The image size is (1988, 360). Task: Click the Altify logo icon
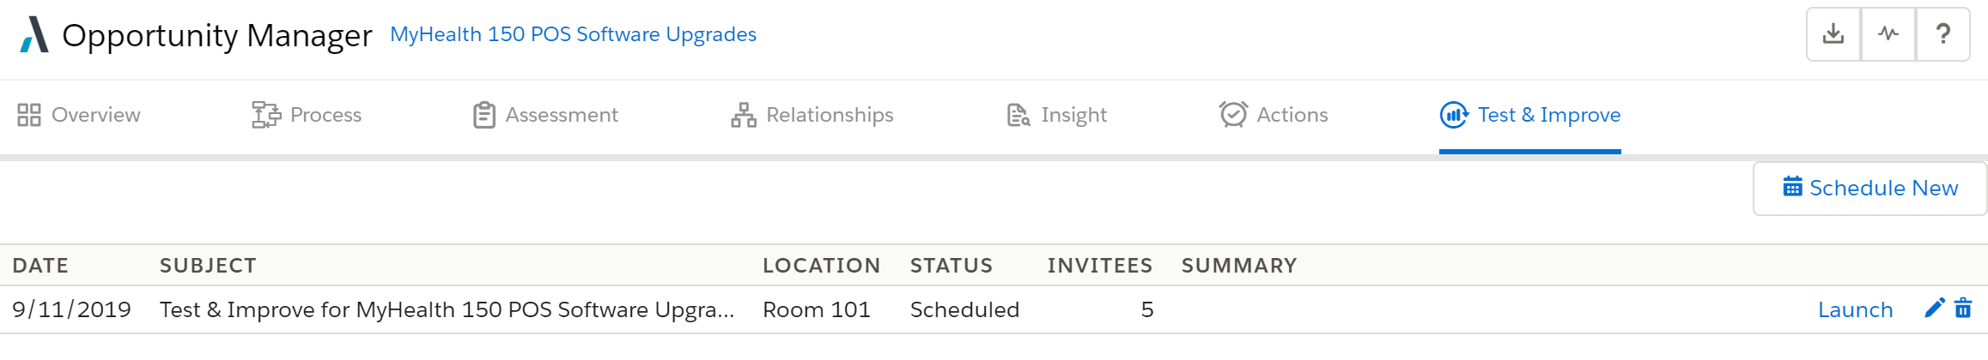click(34, 35)
